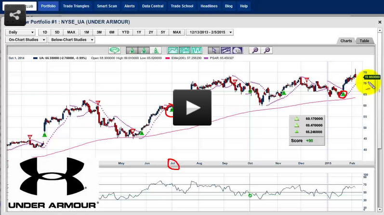Expand the On-Chart Studies dropdown
This screenshot has height=215, width=384.
pyautogui.click(x=26, y=40)
